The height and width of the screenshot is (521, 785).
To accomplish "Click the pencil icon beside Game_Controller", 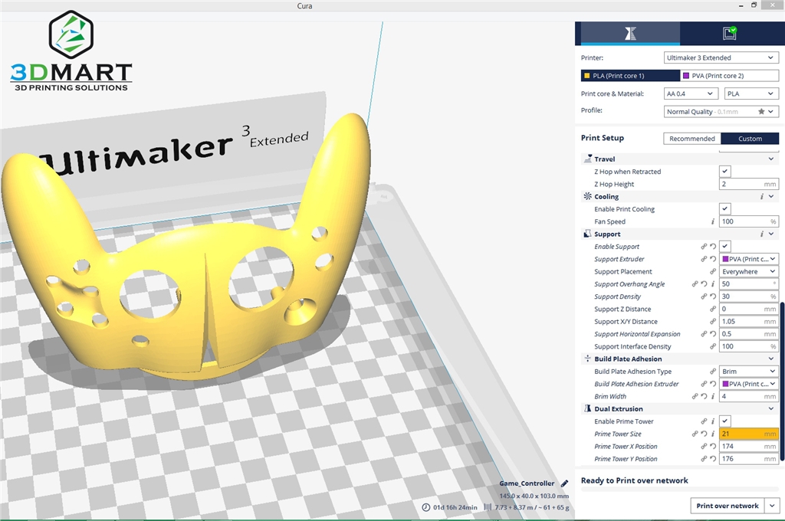I will (x=565, y=483).
